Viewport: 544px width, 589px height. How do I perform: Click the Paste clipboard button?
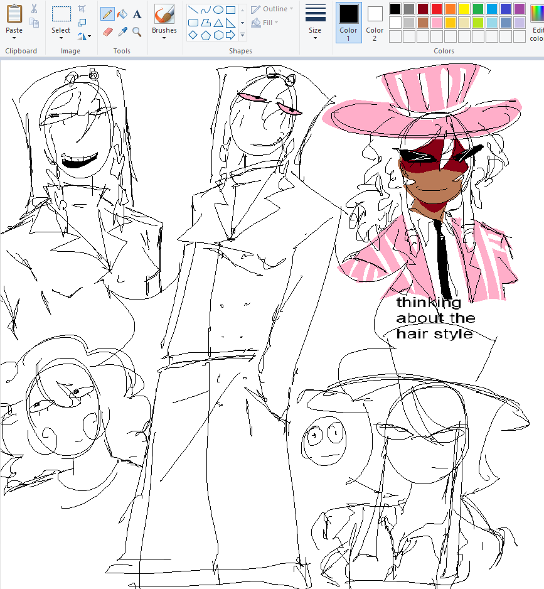tap(14, 19)
